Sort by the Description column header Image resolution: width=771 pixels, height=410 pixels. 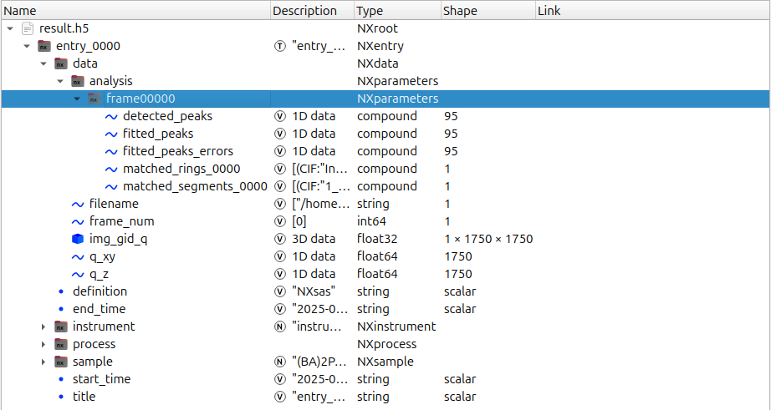pos(312,10)
